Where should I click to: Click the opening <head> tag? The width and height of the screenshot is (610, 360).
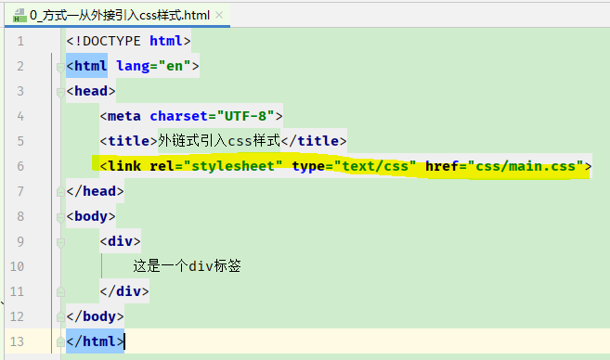[x=91, y=91]
